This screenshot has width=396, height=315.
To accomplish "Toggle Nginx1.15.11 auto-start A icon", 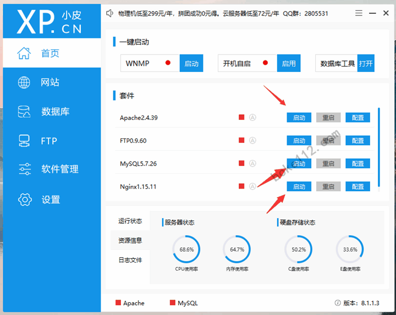I will coord(252,186).
